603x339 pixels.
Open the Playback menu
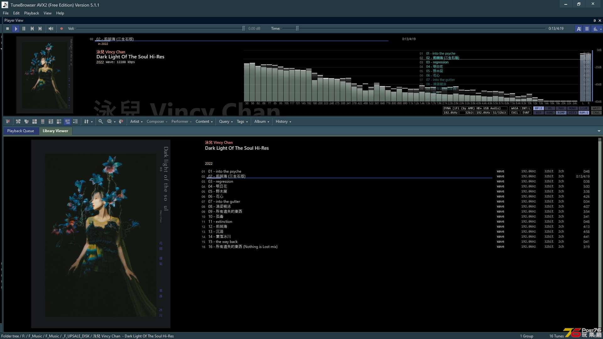pyautogui.click(x=31, y=13)
